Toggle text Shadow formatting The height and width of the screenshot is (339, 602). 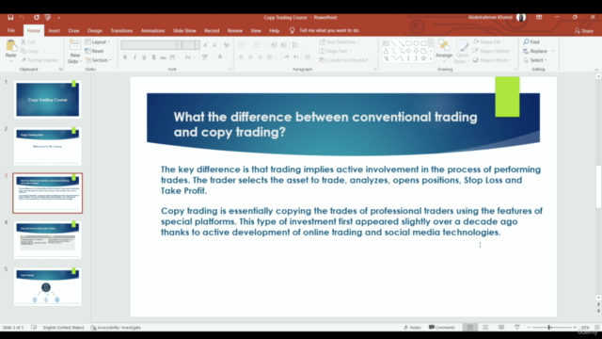point(153,57)
